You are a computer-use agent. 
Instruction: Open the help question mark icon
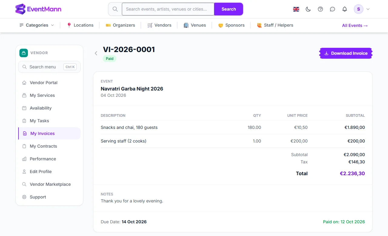coord(320,9)
